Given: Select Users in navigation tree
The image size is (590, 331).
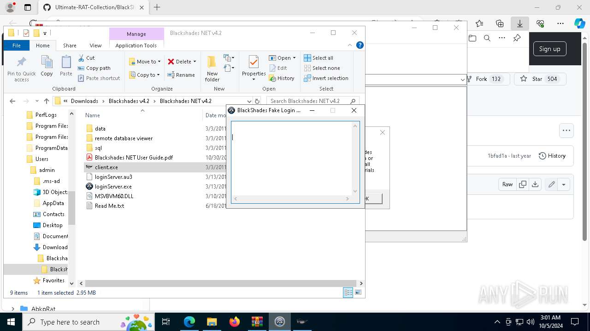Looking at the screenshot, I should click(x=41, y=159).
